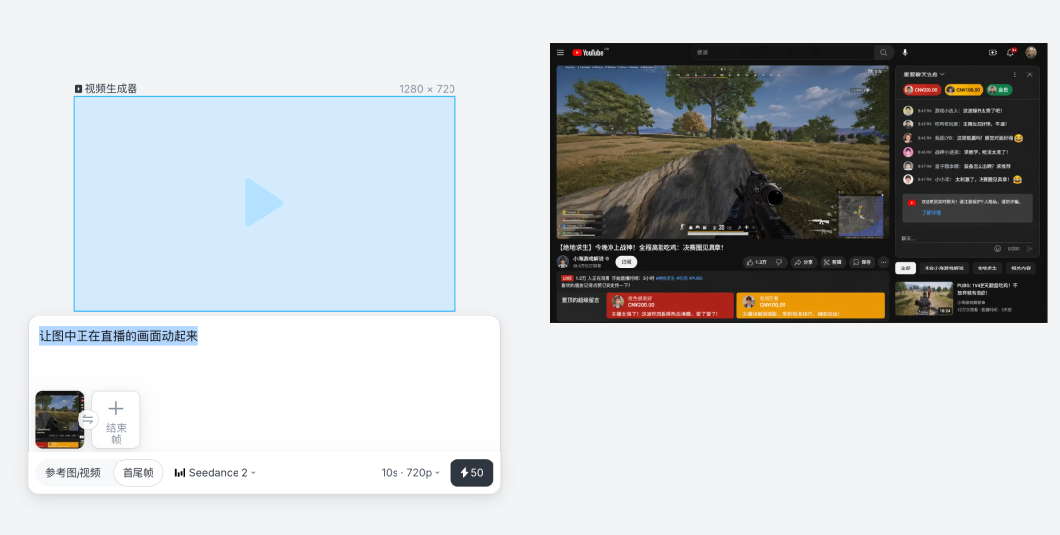Open the hamburger menu in the YouTube image
Image resolution: width=1060 pixels, height=535 pixels.
point(561,53)
